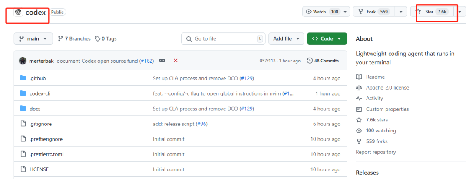Open commit hash 057f113
This screenshot has height=179, width=469.
[268, 61]
